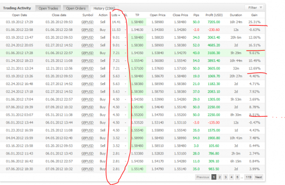Select the loss value -230.60
This screenshot has width=285, height=185.
[x=214, y=30]
